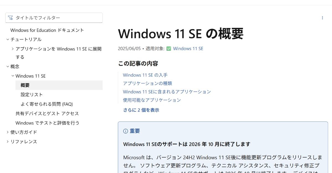The image size is (332, 173).
Task: Open 共有デバイスとゲスト アクセス page
Action: (x=47, y=113)
